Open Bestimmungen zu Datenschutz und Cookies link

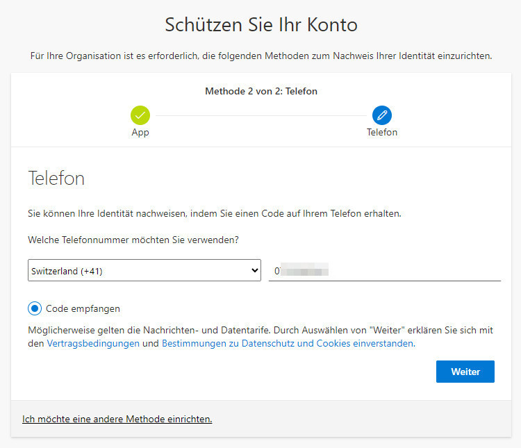click(x=287, y=343)
